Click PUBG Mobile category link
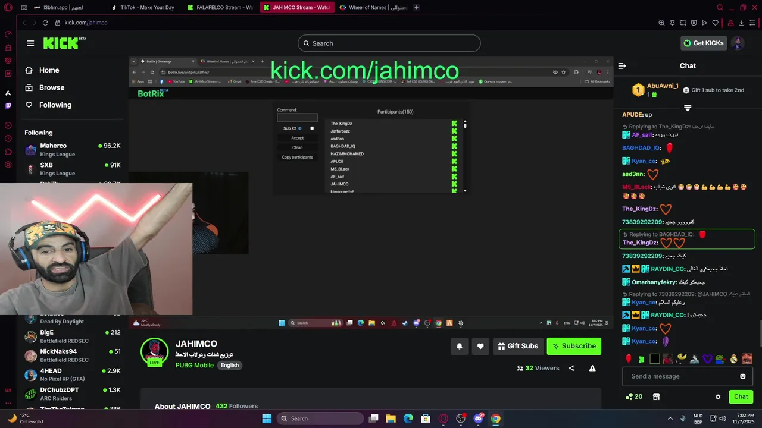Screen dimensions: 762x428 coord(194,365)
